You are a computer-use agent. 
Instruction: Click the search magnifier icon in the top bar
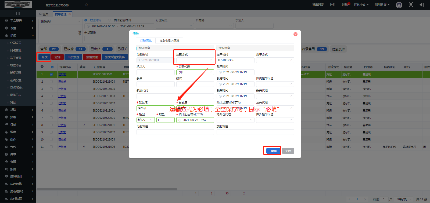click(x=87, y=5)
